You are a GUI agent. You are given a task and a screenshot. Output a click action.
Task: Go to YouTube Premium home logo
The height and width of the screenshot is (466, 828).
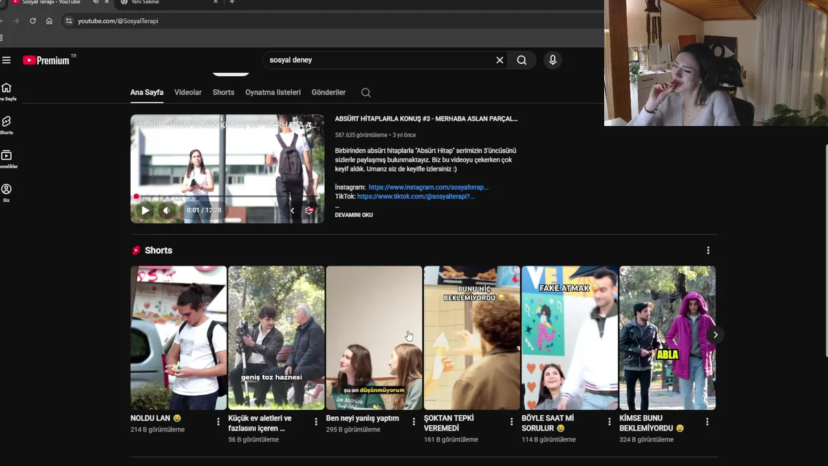pos(49,60)
